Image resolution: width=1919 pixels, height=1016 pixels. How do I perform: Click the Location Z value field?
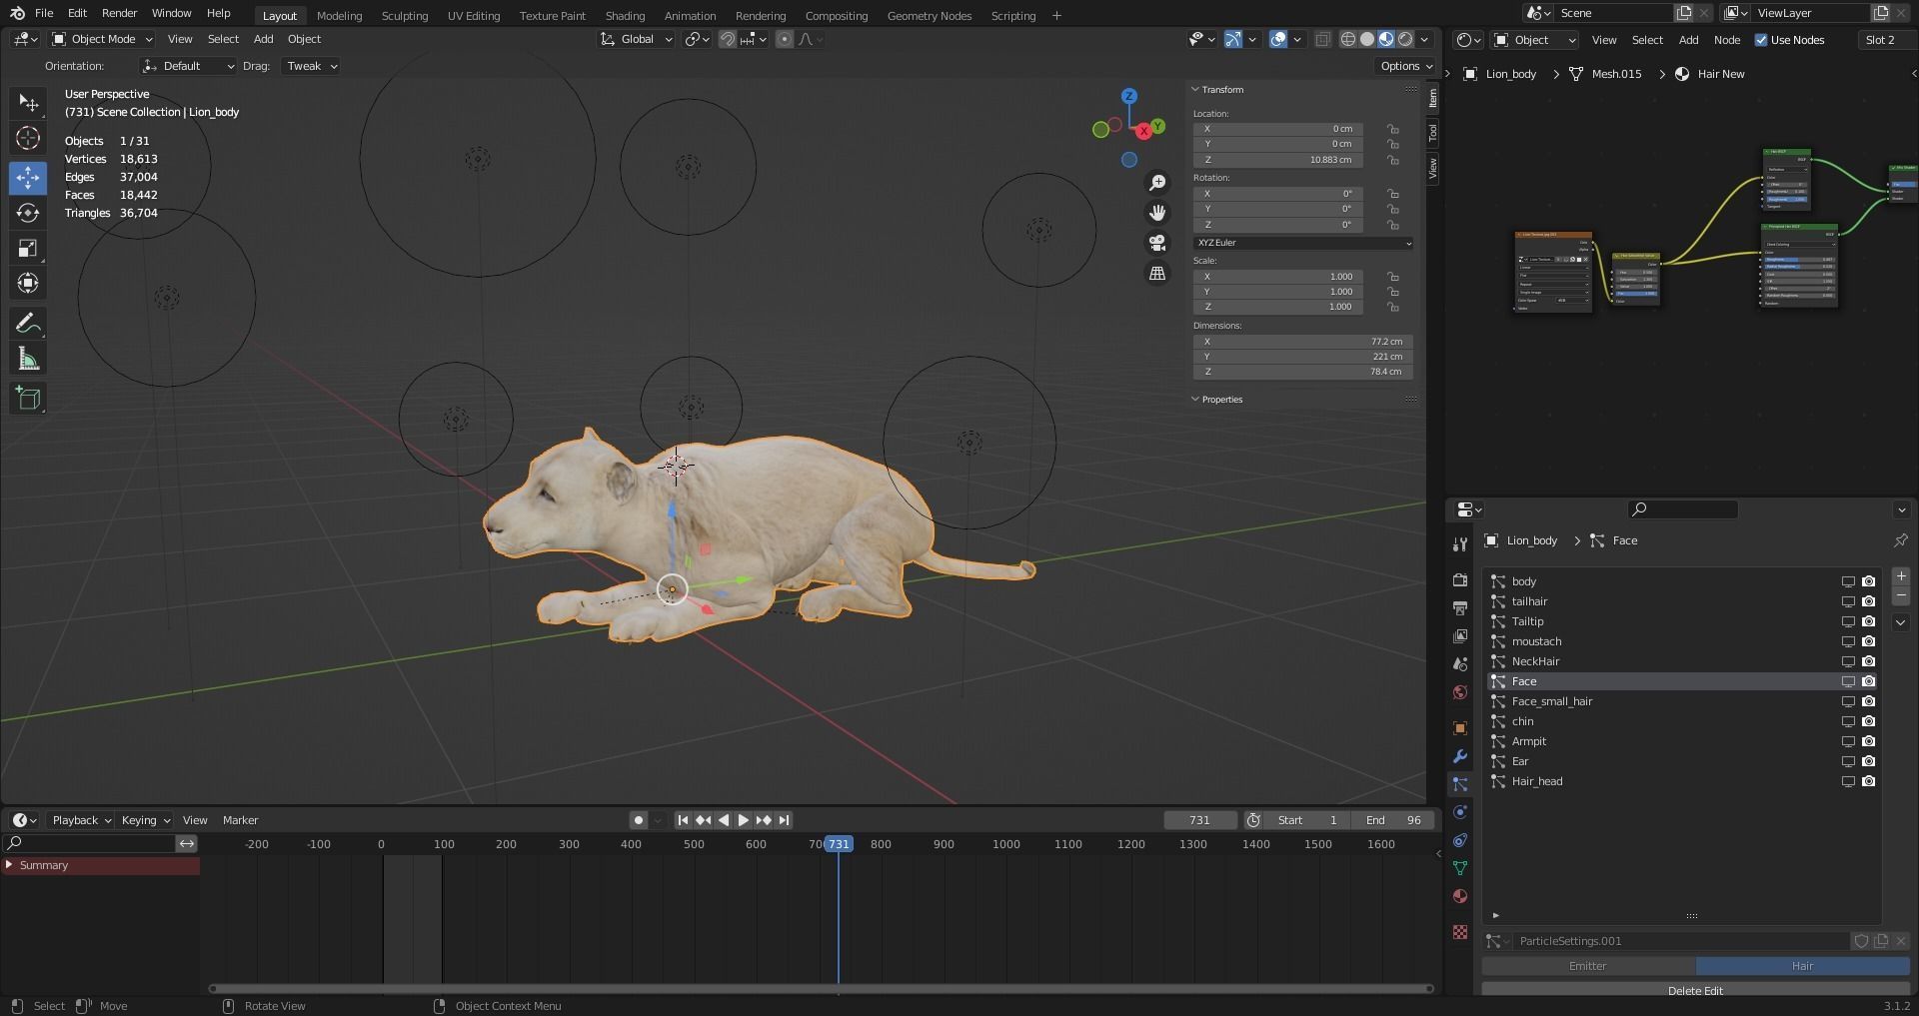1277,160
